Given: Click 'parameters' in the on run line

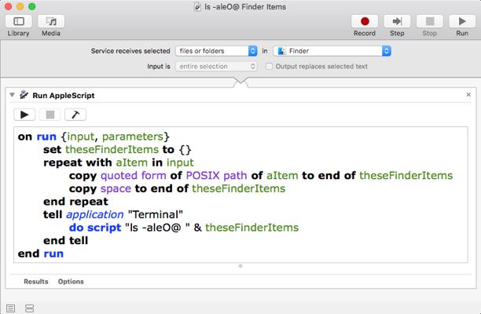Looking at the screenshot, I should [x=133, y=137].
